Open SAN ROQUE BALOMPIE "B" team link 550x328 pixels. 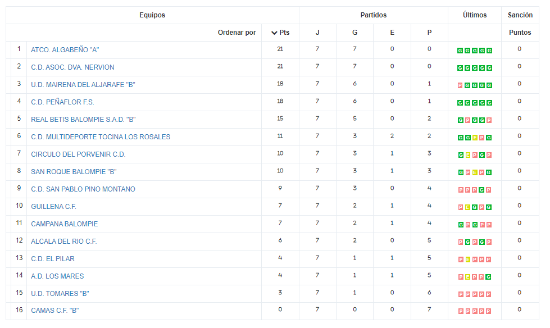tap(74, 172)
